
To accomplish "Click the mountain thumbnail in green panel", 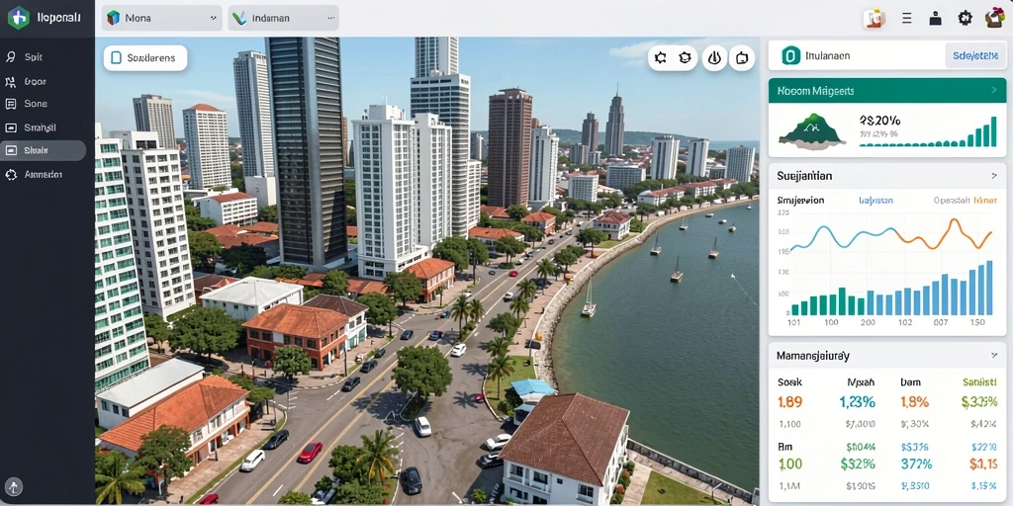I will [x=812, y=129].
